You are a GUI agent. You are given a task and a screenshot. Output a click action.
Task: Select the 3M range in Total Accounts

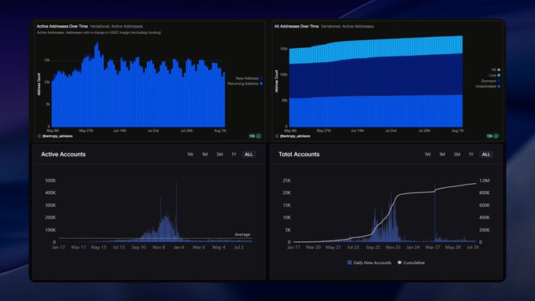point(457,154)
